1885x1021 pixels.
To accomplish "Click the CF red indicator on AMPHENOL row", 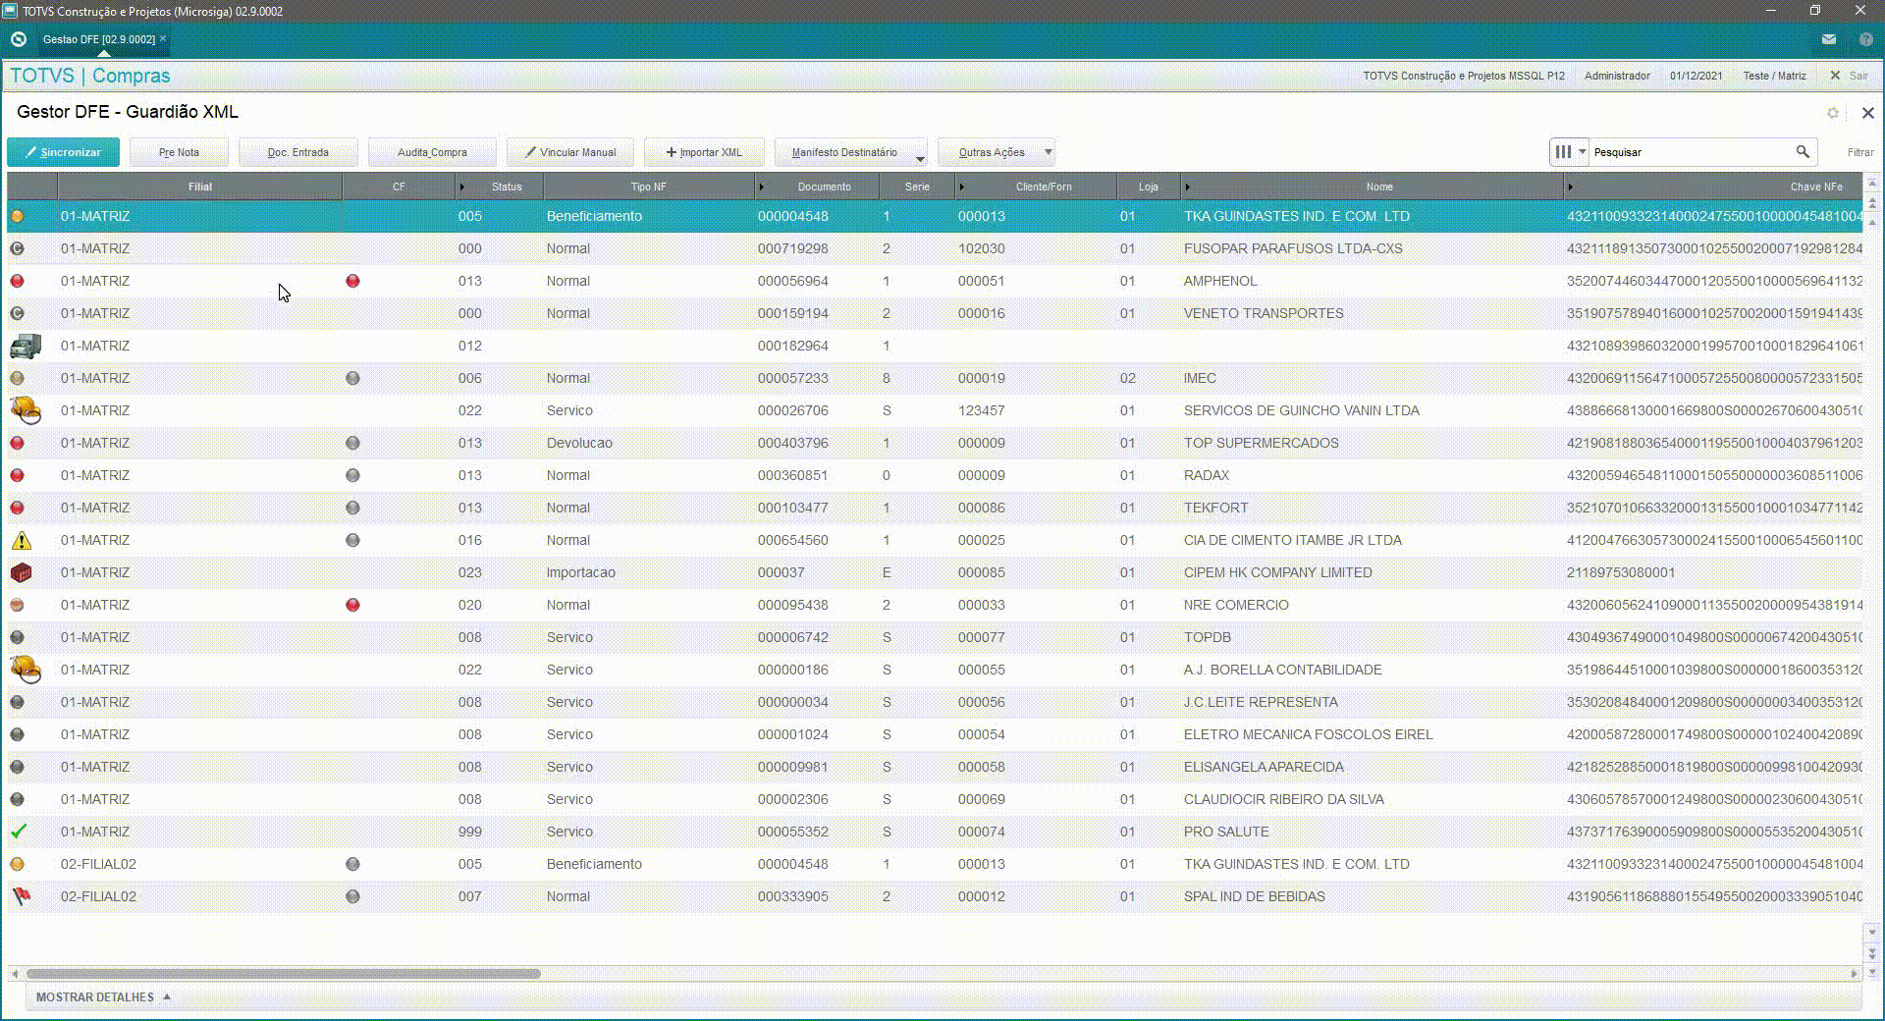I will [x=352, y=281].
